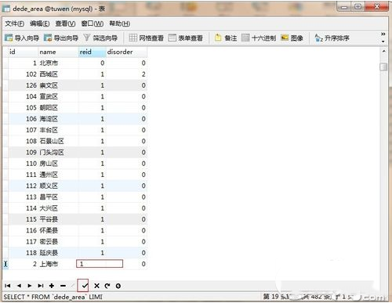Click the reid column header
The image size is (392, 303).
coord(93,52)
